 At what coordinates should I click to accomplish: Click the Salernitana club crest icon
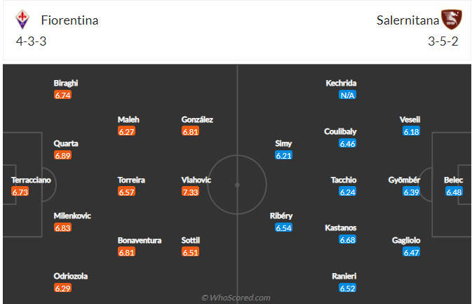click(x=451, y=19)
